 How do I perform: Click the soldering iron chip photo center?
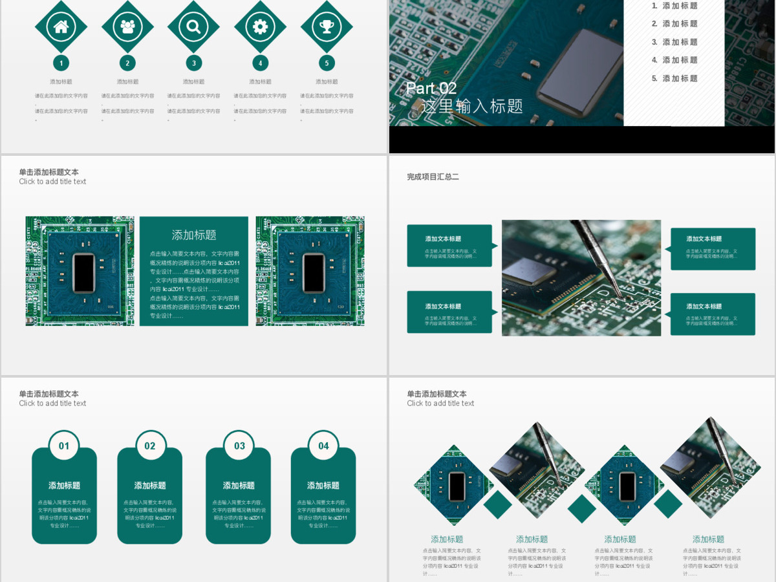point(581,278)
